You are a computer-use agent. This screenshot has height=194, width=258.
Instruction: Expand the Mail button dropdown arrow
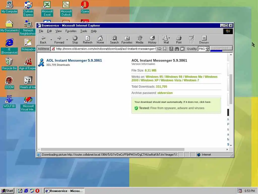[169, 38]
